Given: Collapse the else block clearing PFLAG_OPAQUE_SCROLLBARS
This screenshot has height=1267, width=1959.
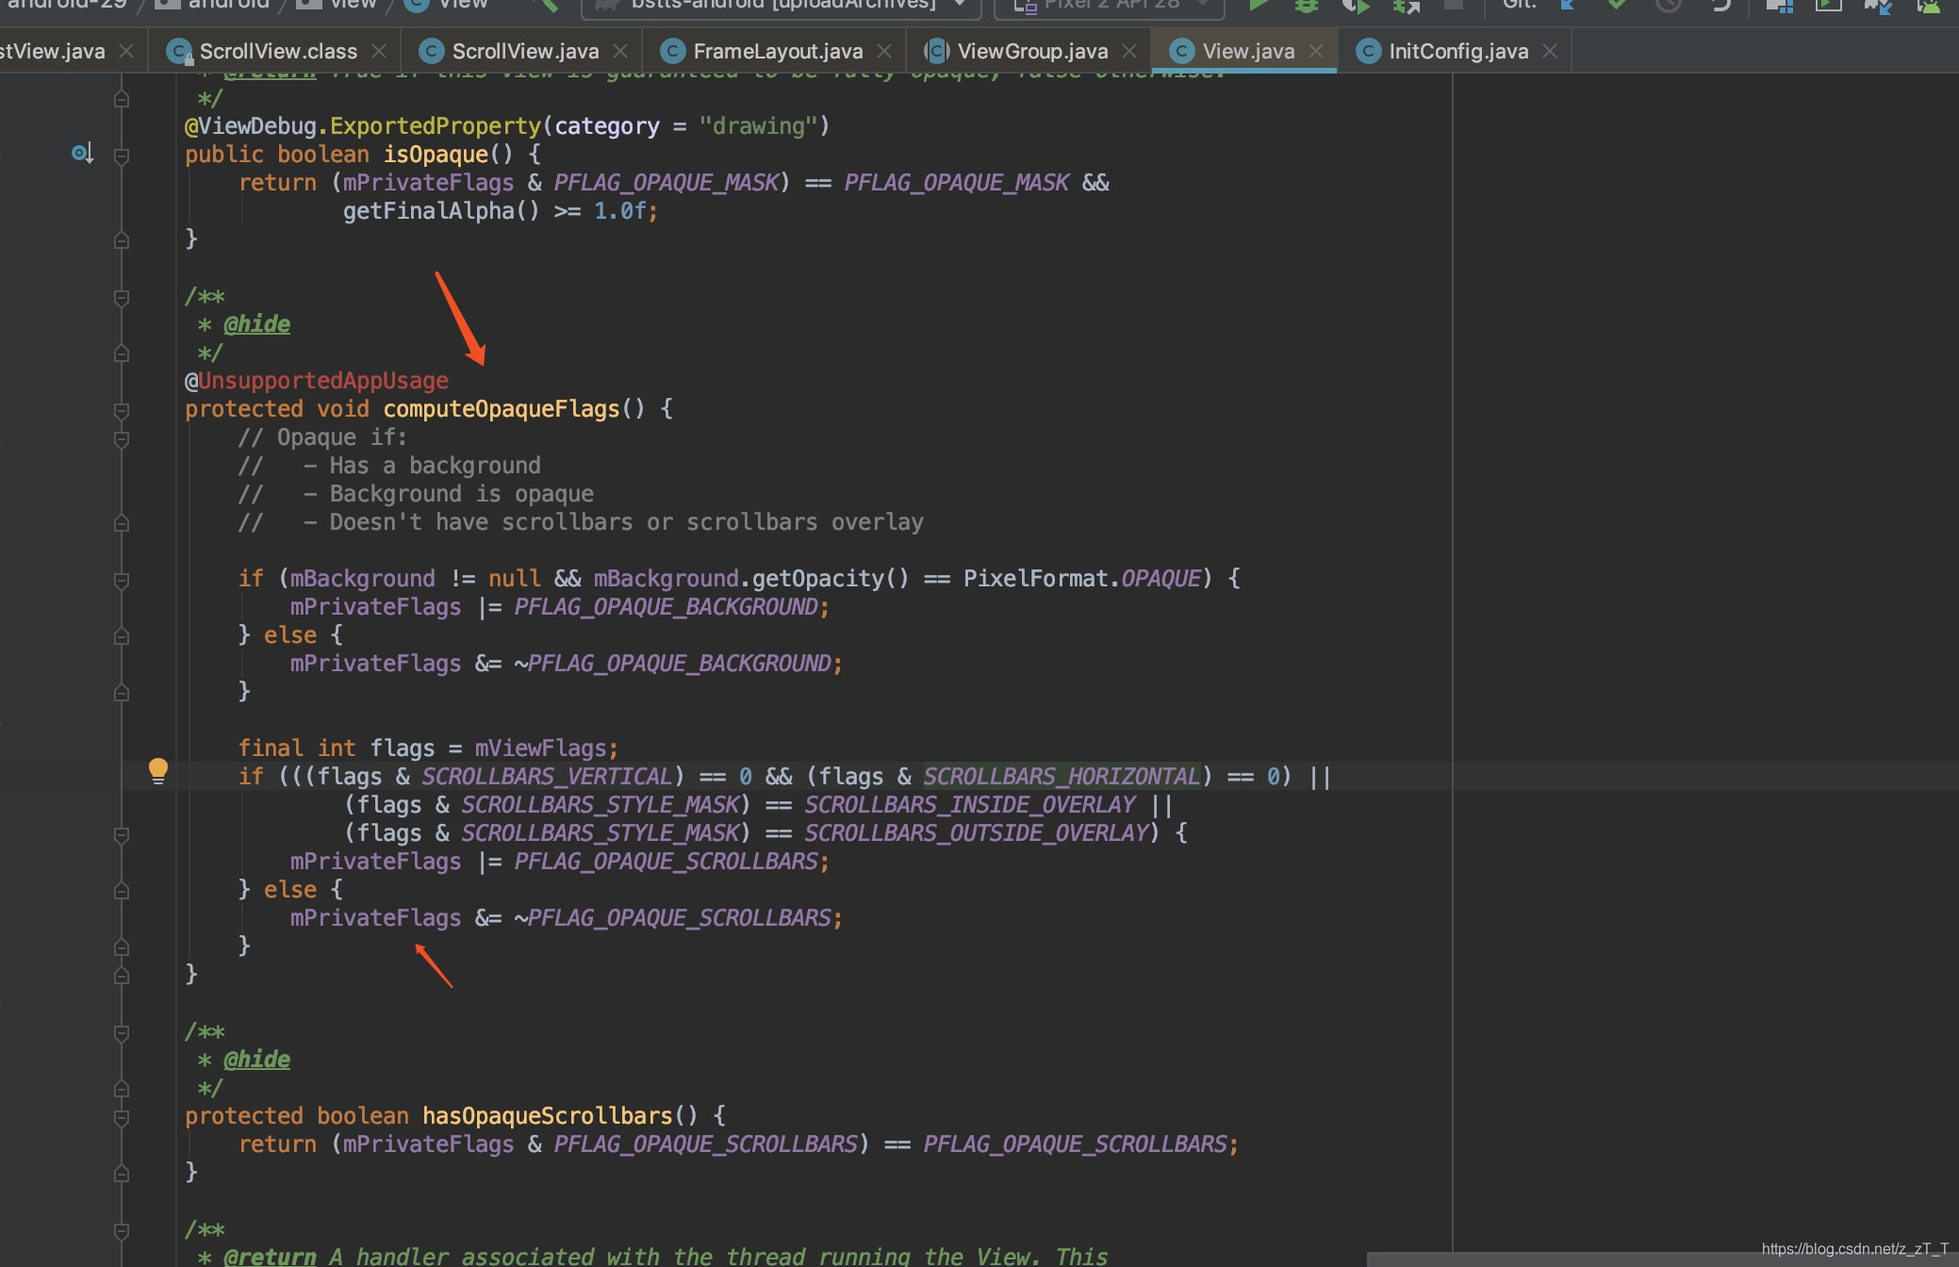Looking at the screenshot, I should coord(122,892).
